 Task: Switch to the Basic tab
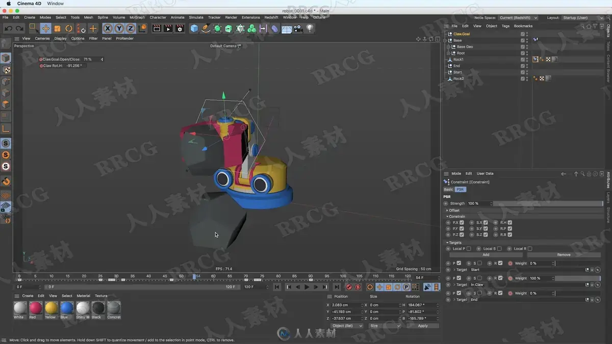448,189
